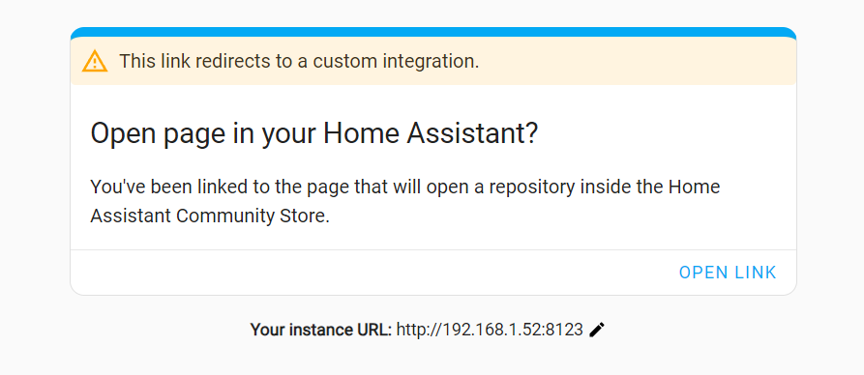Click the orange warning triangle icon
The width and height of the screenshot is (864, 375).
coord(95,61)
